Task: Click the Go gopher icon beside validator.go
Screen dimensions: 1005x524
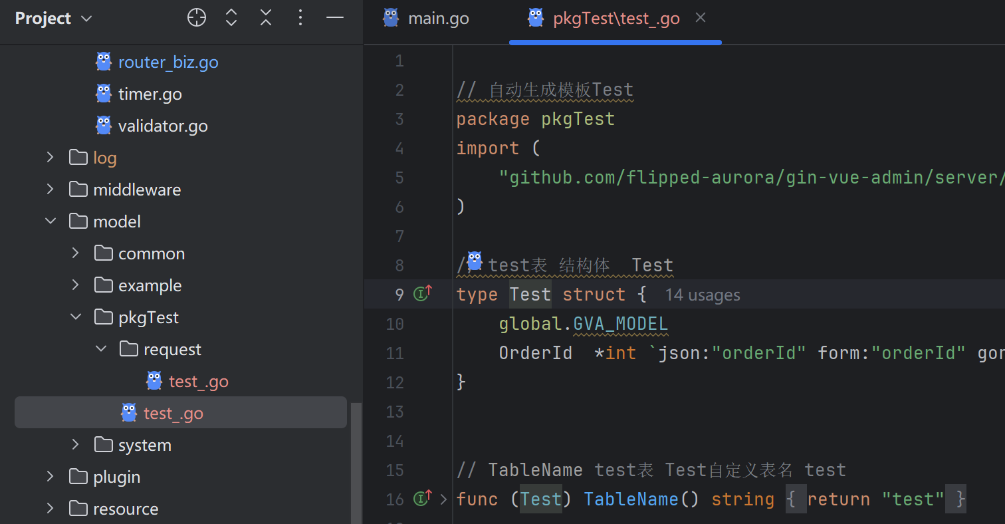Action: point(104,126)
